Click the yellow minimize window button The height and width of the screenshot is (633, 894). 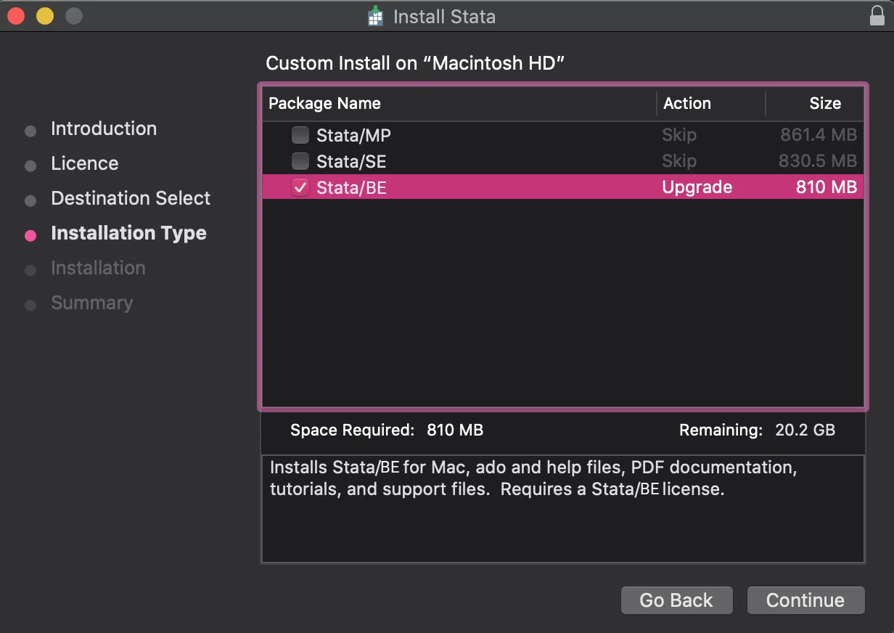[x=45, y=16]
